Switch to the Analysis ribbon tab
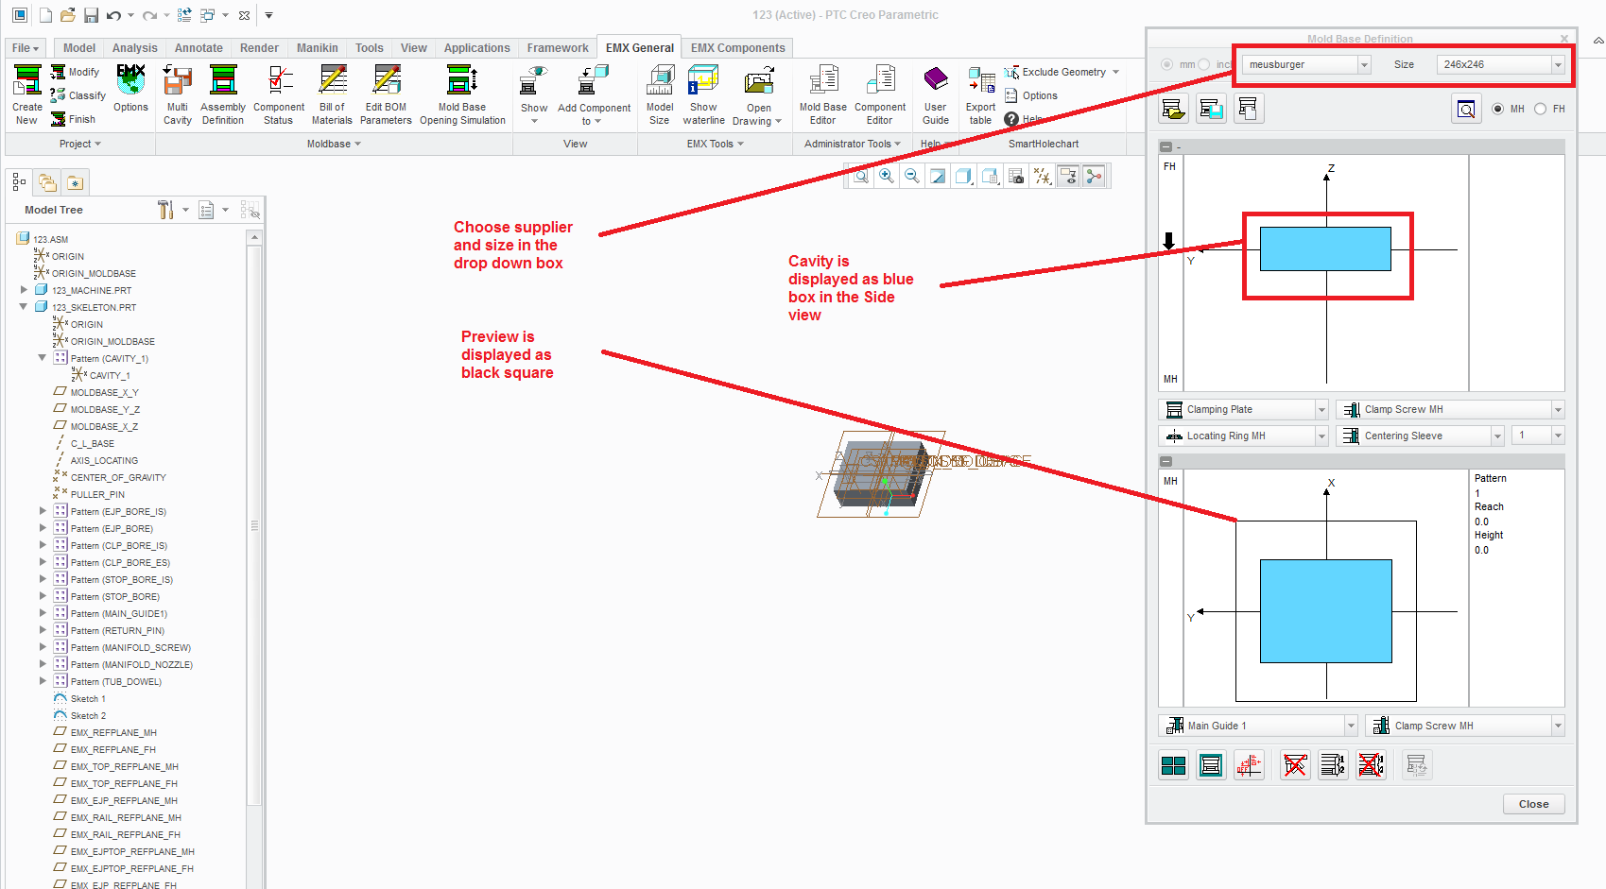The image size is (1606, 889). pyautogui.click(x=135, y=48)
